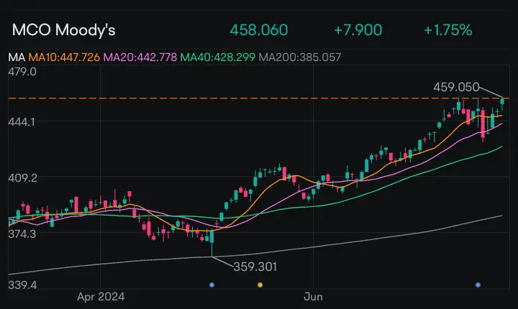Click the 458.060 current price value

point(259,30)
